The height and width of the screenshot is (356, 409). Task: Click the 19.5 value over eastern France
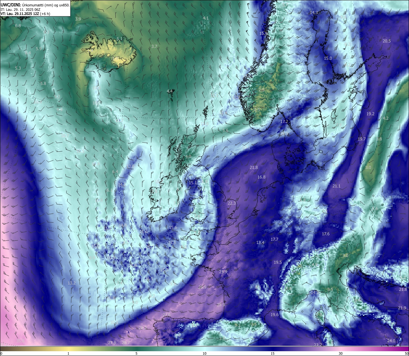278,262
